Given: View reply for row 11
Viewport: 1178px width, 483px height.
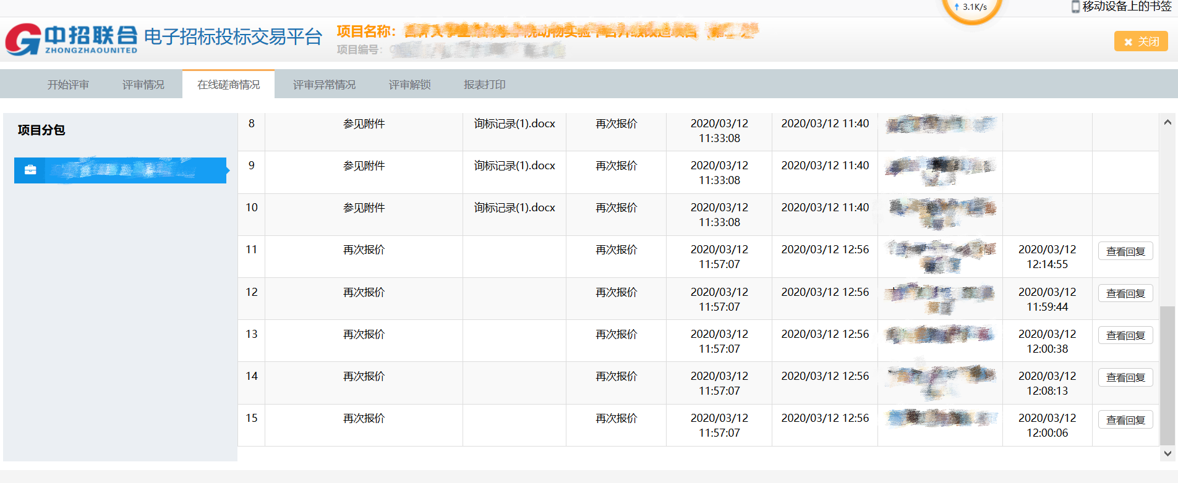Looking at the screenshot, I should pos(1125,251).
